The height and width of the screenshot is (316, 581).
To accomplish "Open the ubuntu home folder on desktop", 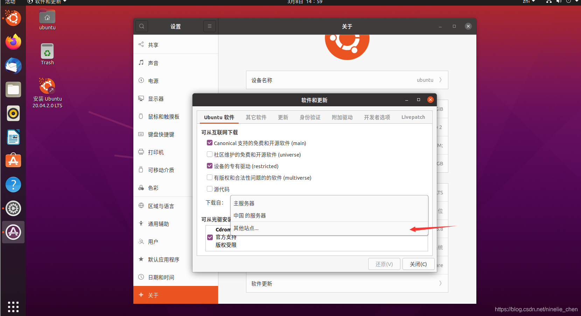I will click(x=47, y=20).
